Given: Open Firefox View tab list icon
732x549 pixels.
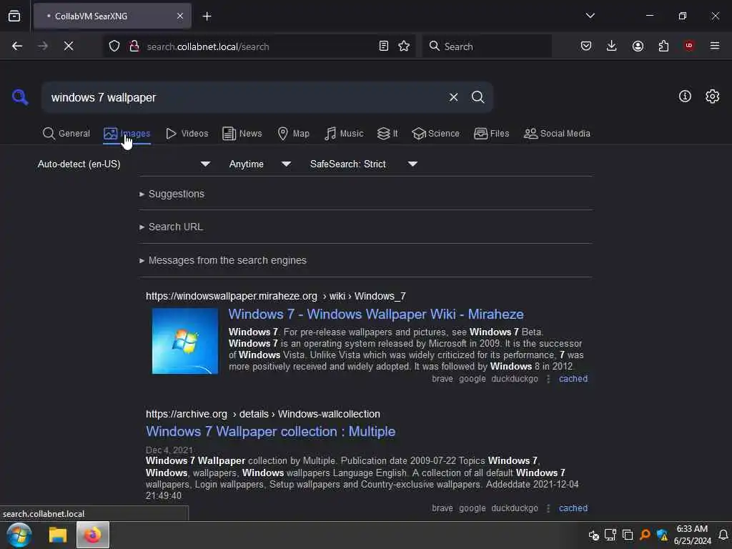Looking at the screenshot, I should click(14, 16).
